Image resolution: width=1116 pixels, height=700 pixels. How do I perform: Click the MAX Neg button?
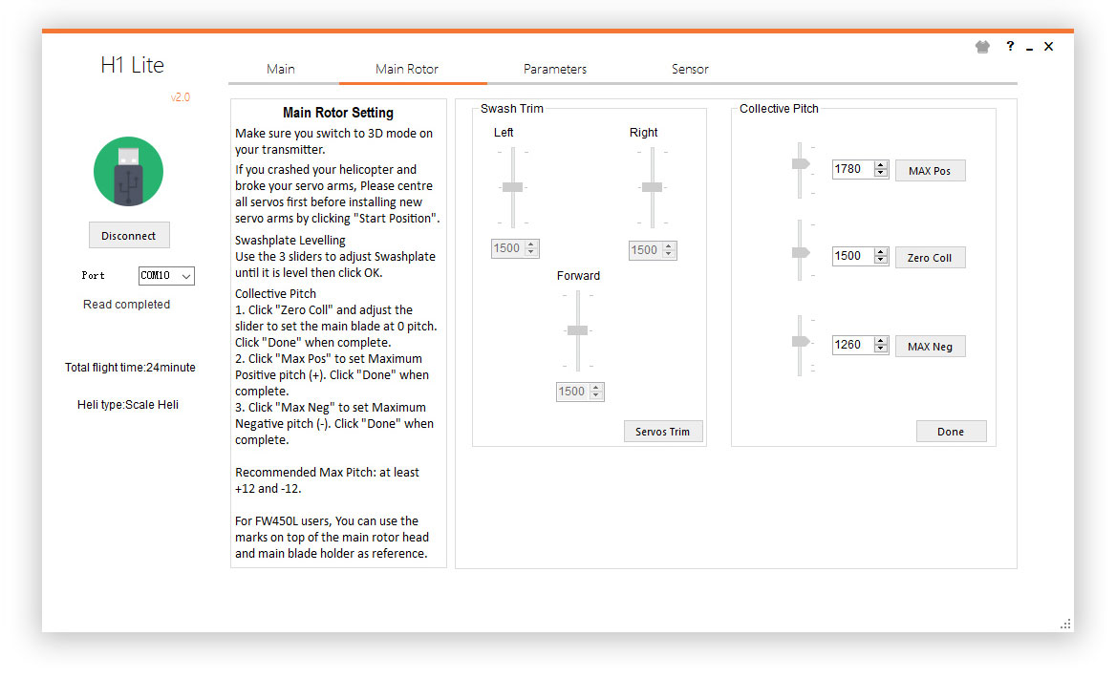coord(930,346)
